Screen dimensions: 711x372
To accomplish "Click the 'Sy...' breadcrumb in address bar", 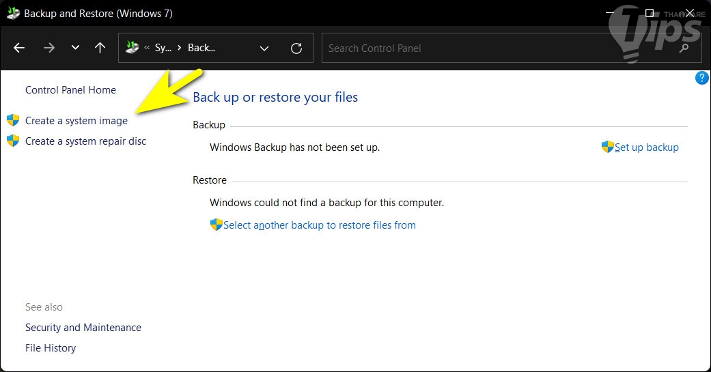I will coord(163,48).
